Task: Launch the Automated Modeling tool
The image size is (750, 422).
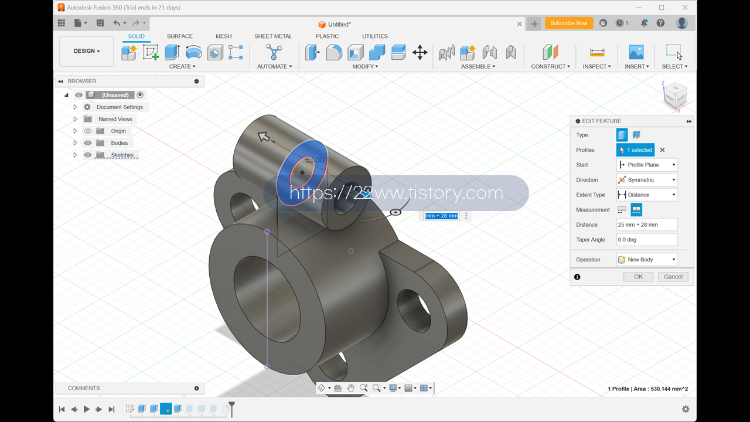Action: click(274, 52)
